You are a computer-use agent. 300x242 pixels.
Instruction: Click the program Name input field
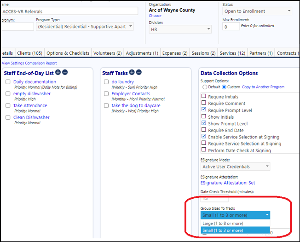[69, 11]
